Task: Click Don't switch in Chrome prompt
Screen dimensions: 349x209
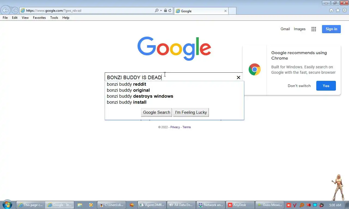Action: [x=299, y=86]
